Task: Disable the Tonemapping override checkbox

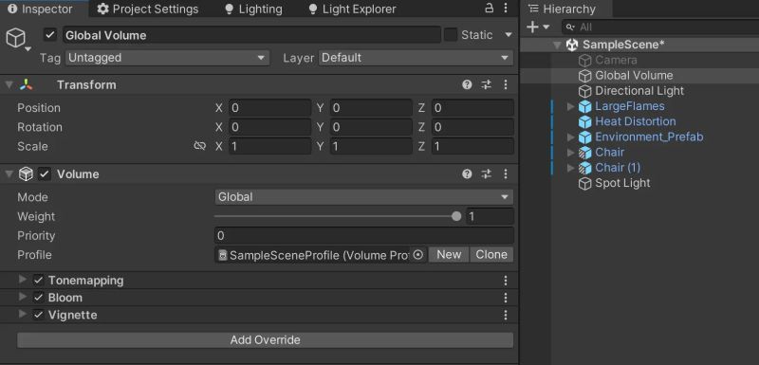Action: (x=38, y=281)
